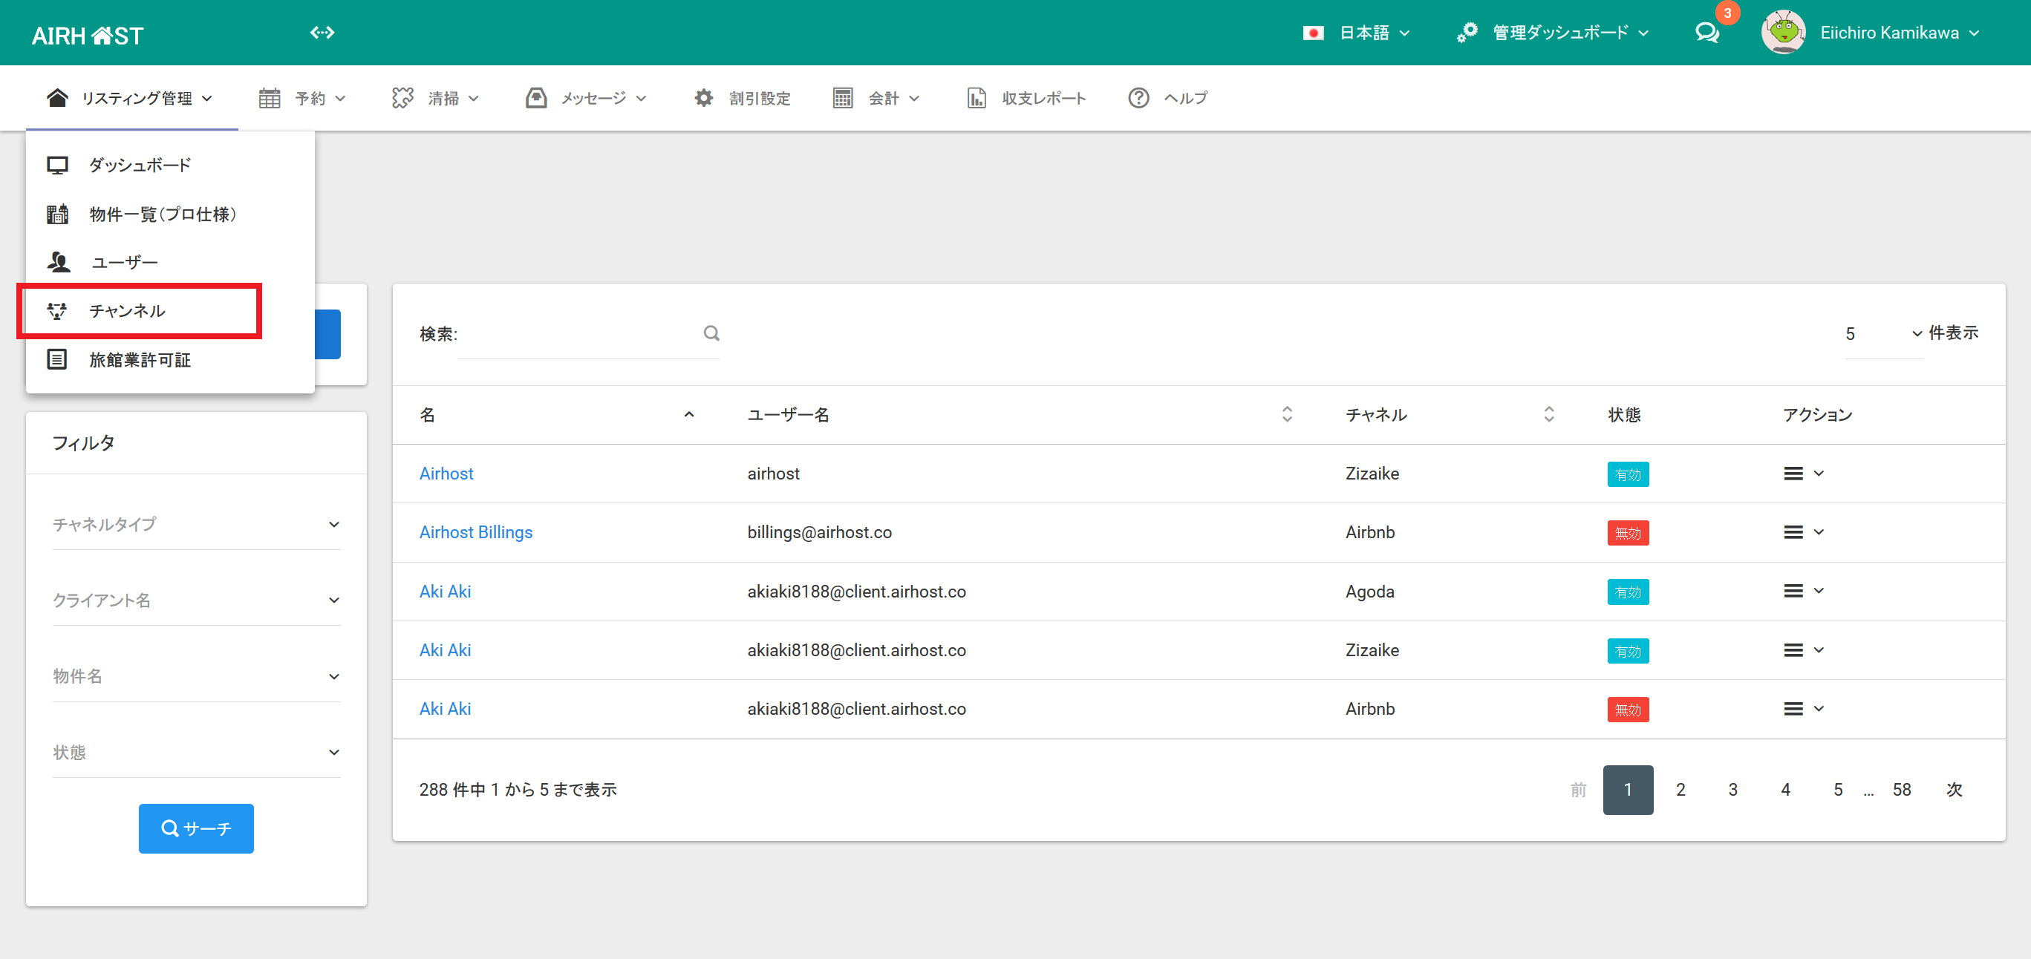
Task: Open the chat notifications icon
Action: (1706, 33)
